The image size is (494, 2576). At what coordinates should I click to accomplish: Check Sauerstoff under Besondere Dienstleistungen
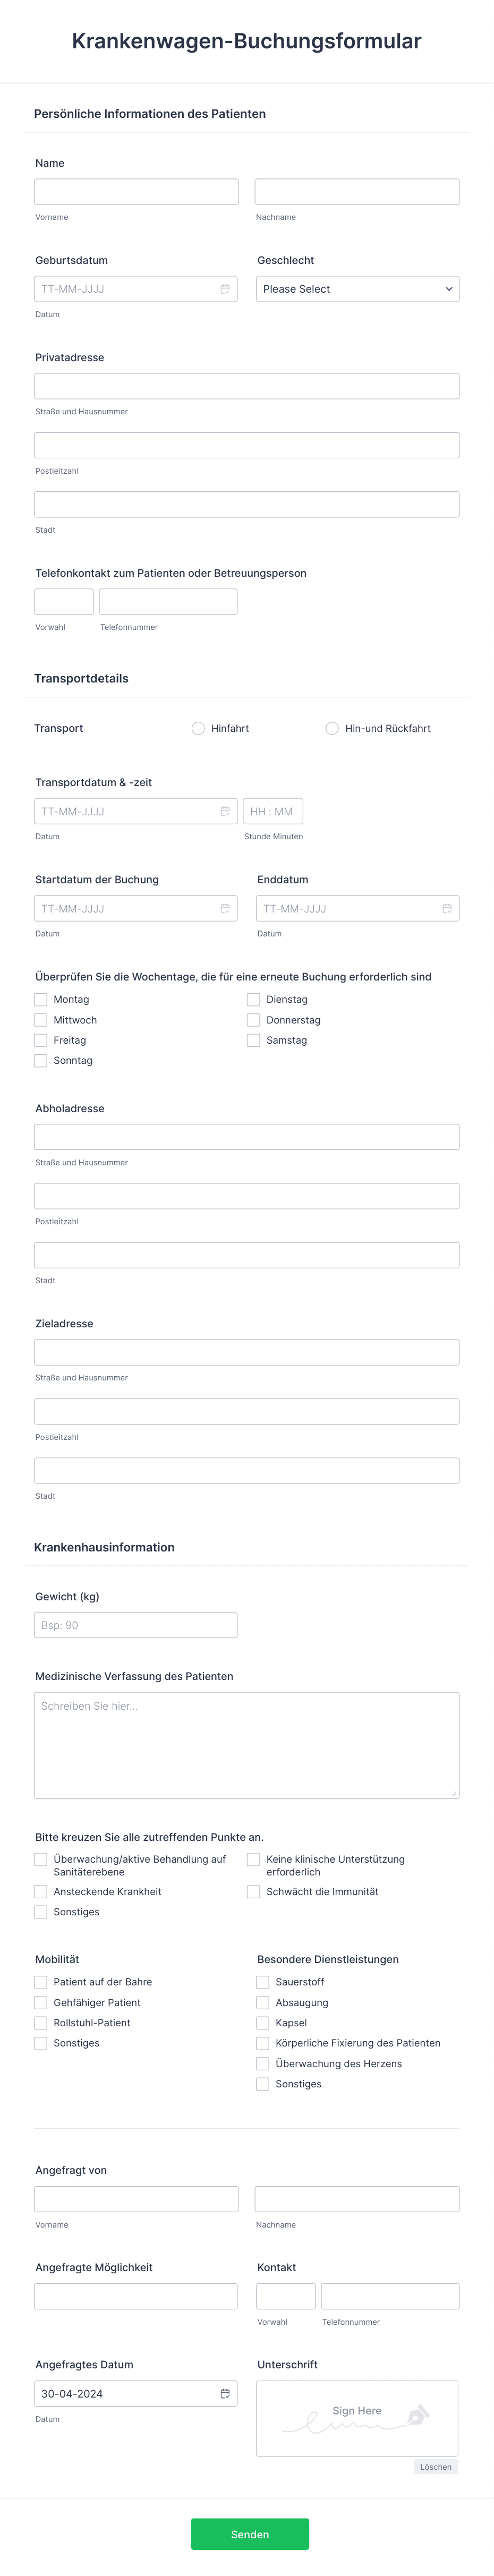[x=263, y=1981]
